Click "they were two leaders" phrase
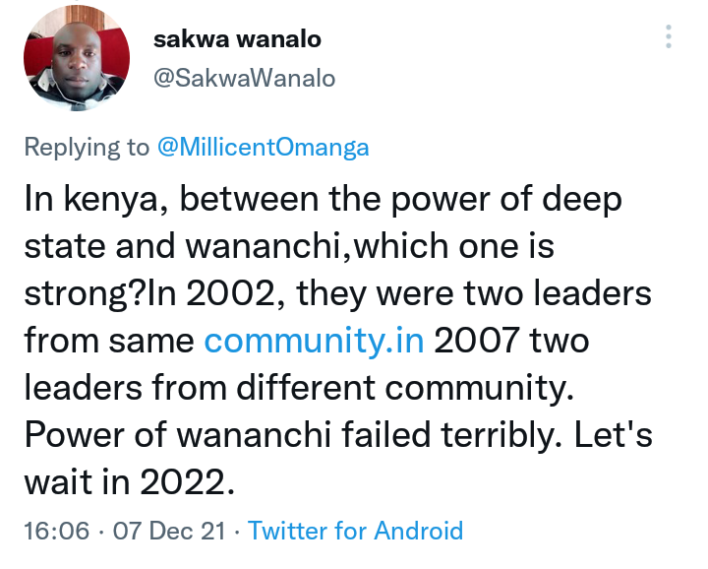Screen dimensions: 708x569 click(x=474, y=292)
